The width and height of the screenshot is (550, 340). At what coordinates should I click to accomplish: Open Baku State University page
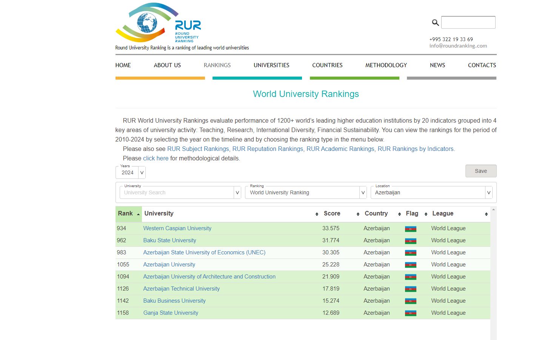click(x=170, y=240)
